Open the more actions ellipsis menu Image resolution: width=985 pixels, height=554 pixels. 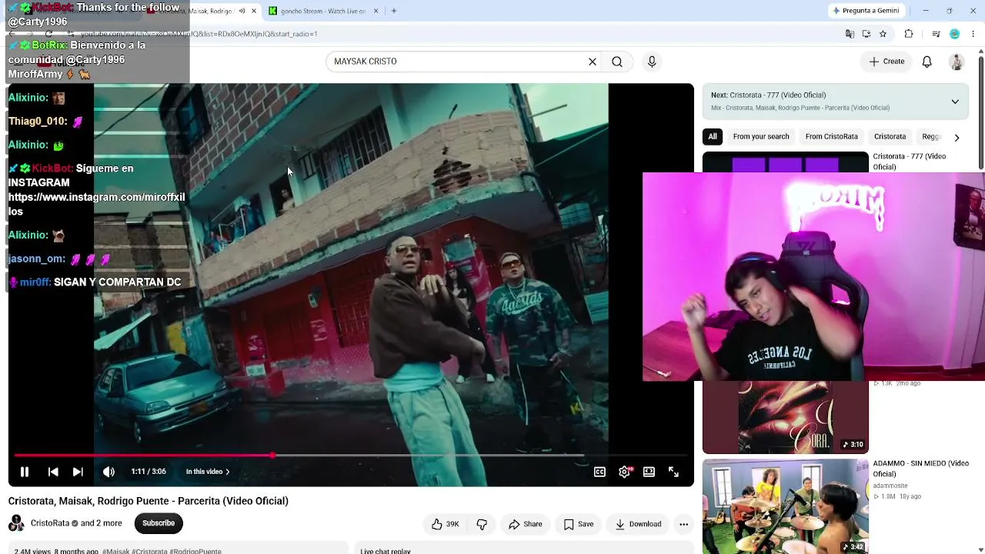point(683,524)
